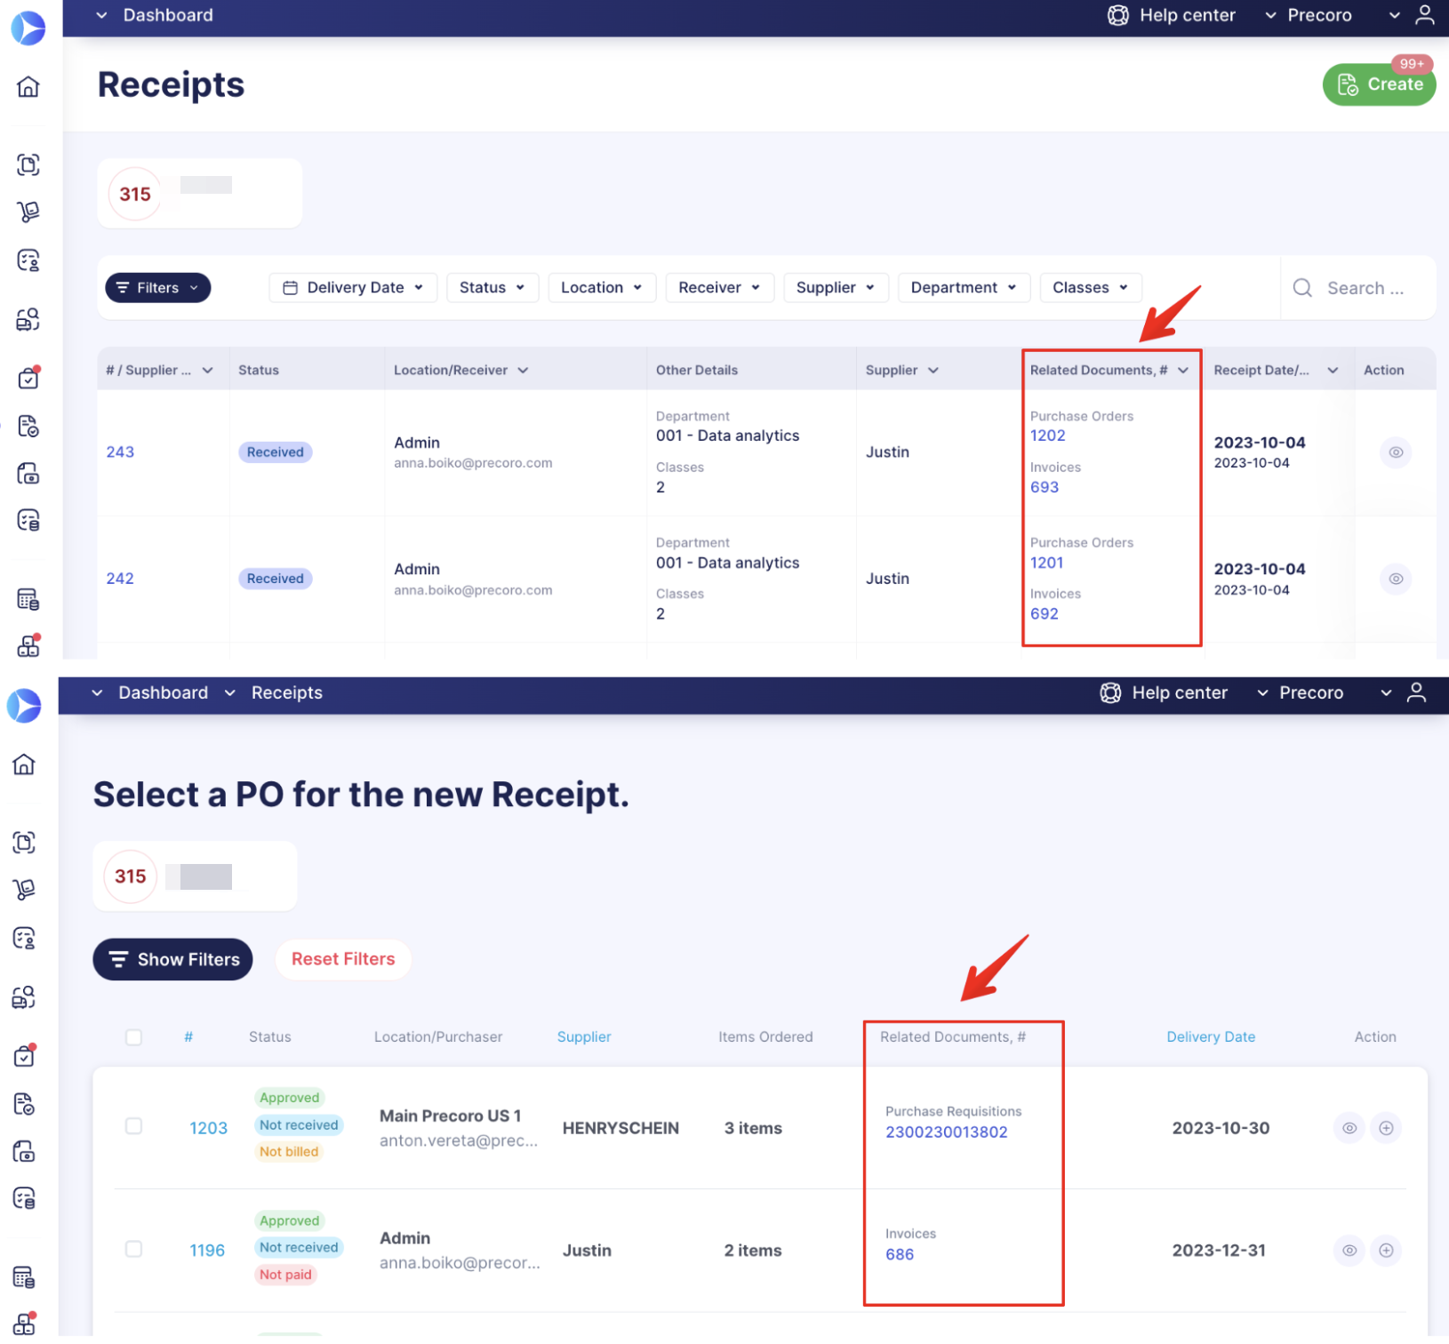
Task: Click Reset Filters
Action: click(x=343, y=960)
